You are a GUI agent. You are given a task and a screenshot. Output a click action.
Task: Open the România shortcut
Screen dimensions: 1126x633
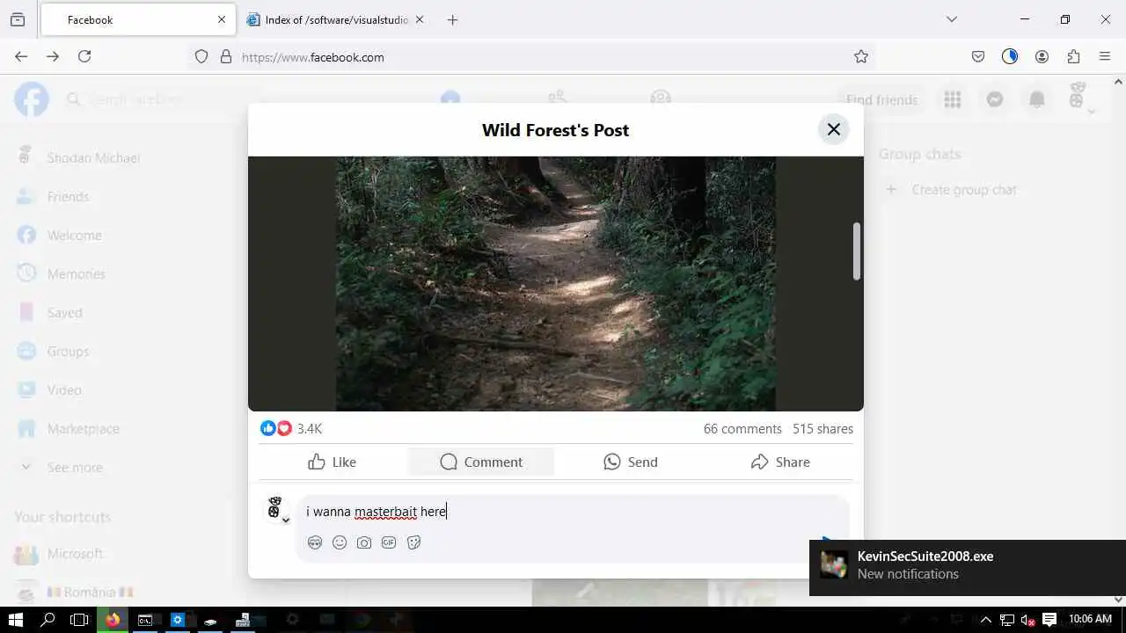[90, 592]
